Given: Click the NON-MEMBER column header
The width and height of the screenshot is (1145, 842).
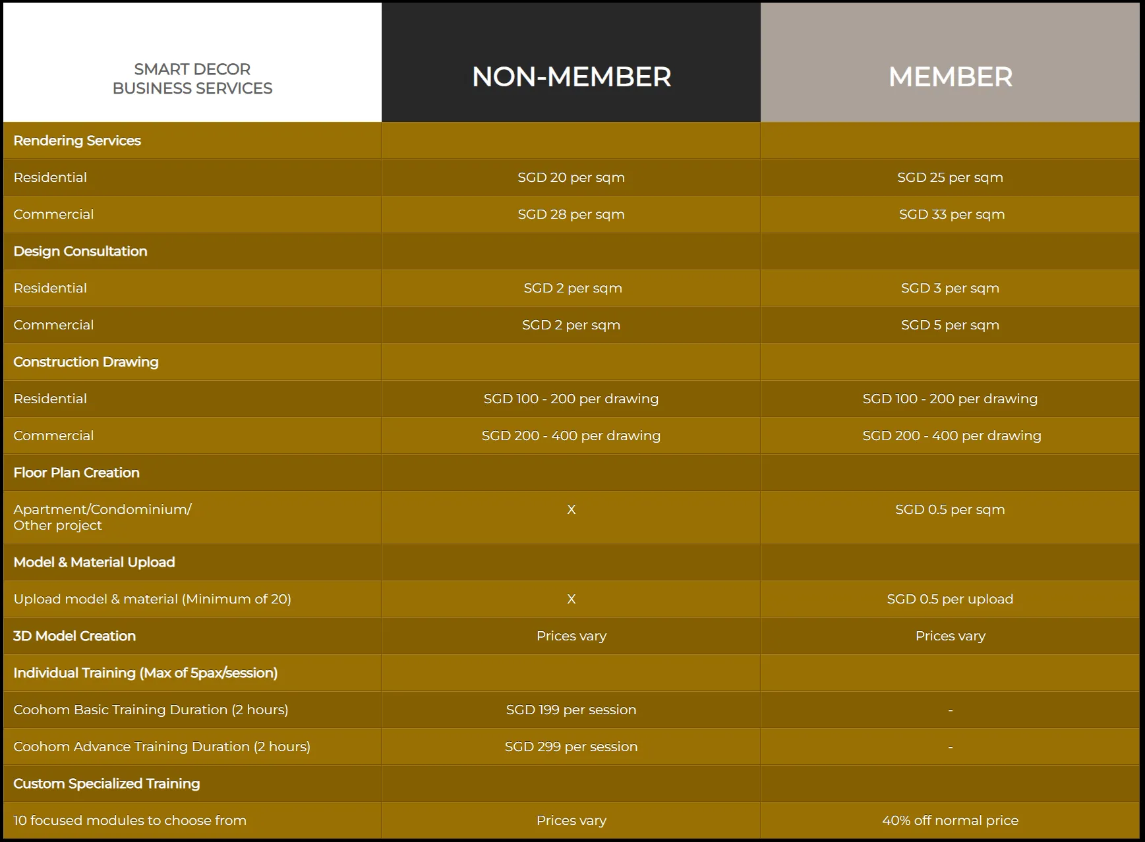Looking at the screenshot, I should pyautogui.click(x=571, y=77).
